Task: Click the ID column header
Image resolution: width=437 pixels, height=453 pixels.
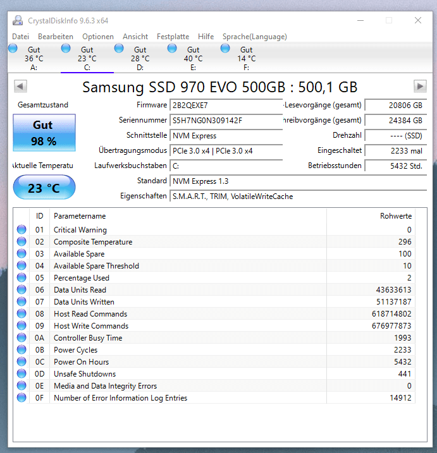Action: [x=39, y=216]
